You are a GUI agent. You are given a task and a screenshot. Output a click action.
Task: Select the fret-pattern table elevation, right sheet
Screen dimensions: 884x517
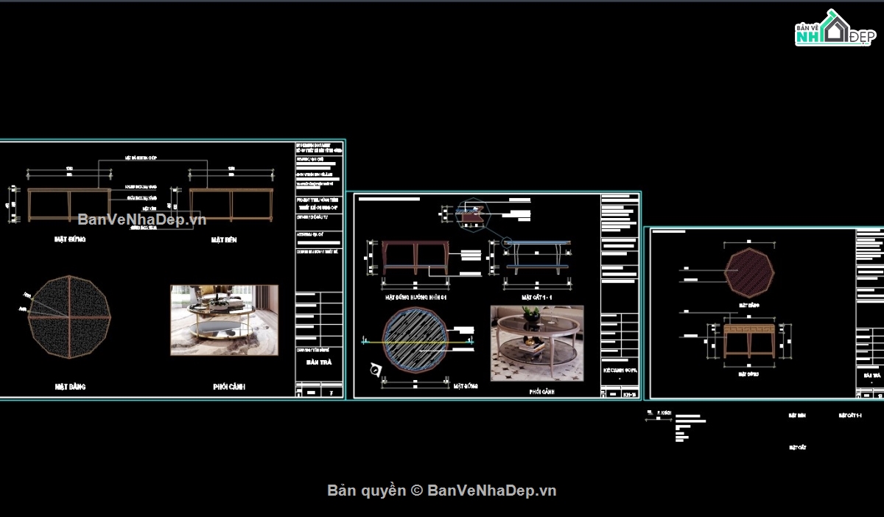tap(749, 341)
